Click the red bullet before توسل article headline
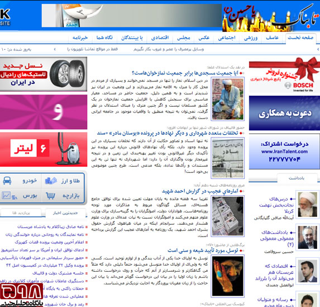Viewport: 320px width, 307px height. [x=241, y=251]
